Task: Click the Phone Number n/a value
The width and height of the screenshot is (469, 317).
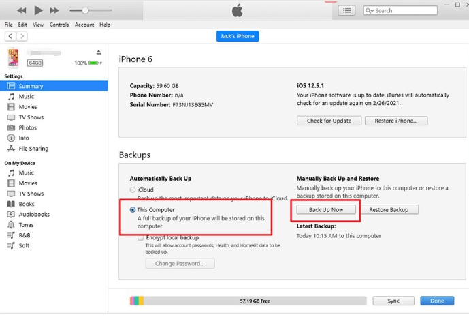Action: [179, 95]
